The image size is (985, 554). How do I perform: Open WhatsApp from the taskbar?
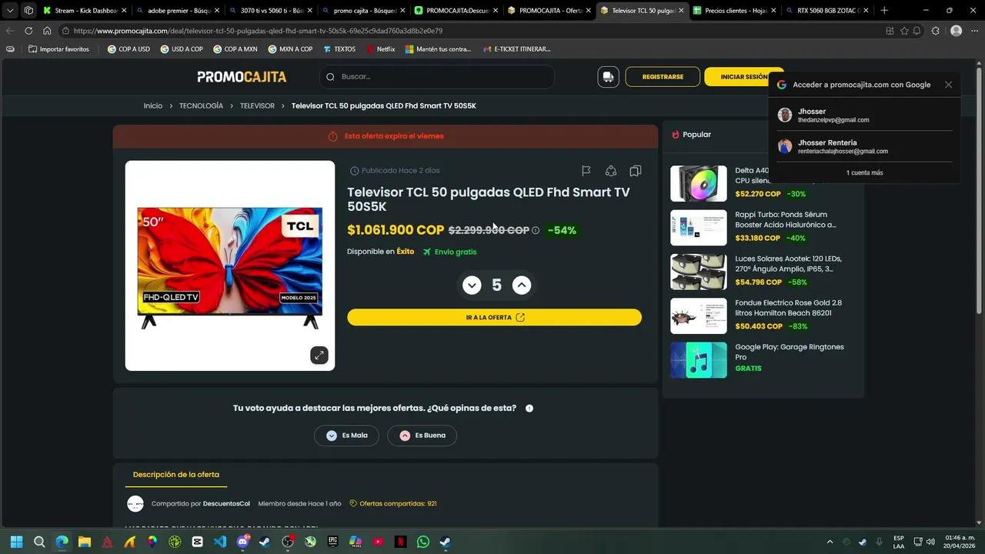click(423, 542)
